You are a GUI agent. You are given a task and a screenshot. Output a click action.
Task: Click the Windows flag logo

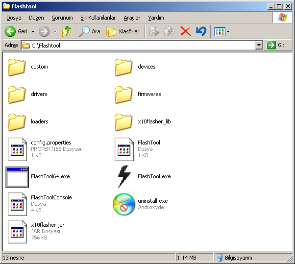[283, 18]
